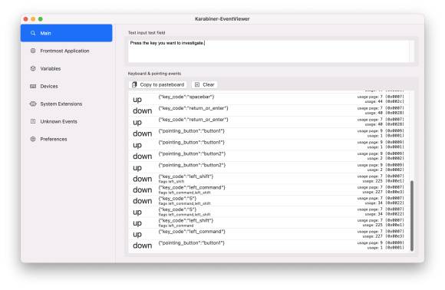Open Unknown Events section
The width and height of the screenshot is (445, 290).
(67, 121)
